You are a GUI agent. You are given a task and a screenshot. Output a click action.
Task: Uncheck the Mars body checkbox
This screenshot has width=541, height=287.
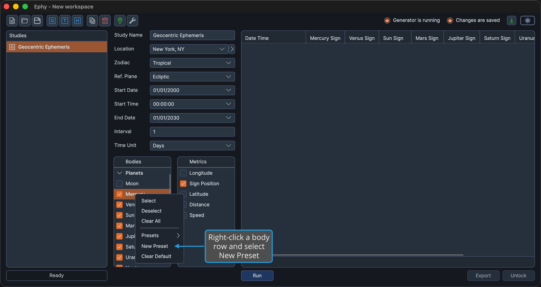(x=120, y=226)
